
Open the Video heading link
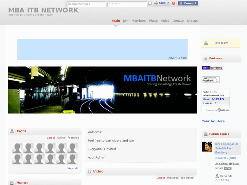coord(98,171)
